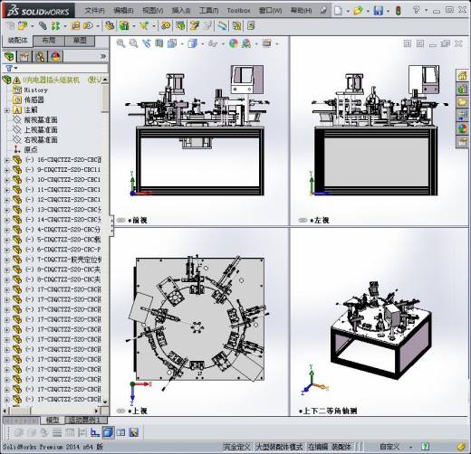The width and height of the screenshot is (471, 454).
Task: Click the Design Library icon in task pane
Action: click(462, 89)
